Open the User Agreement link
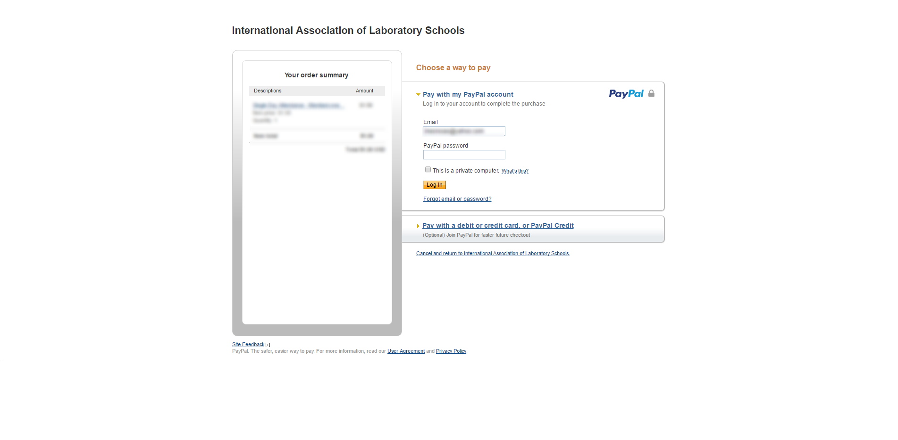 (x=406, y=351)
